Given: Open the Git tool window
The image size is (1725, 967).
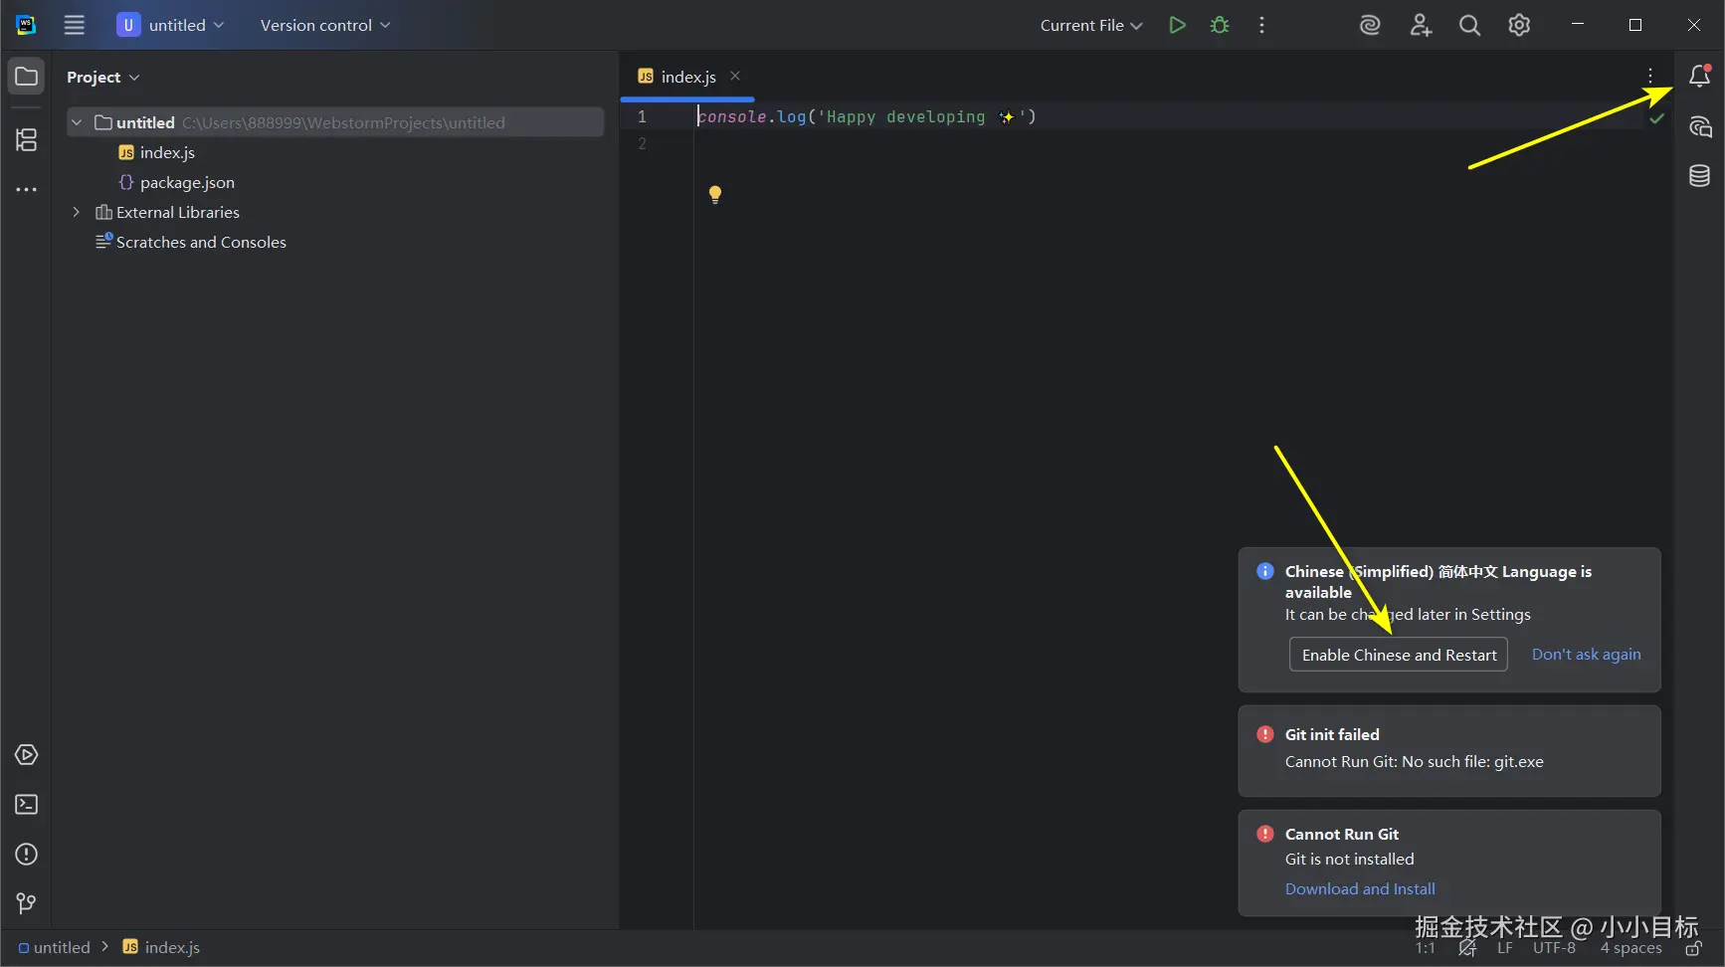Looking at the screenshot, I should (x=27, y=903).
